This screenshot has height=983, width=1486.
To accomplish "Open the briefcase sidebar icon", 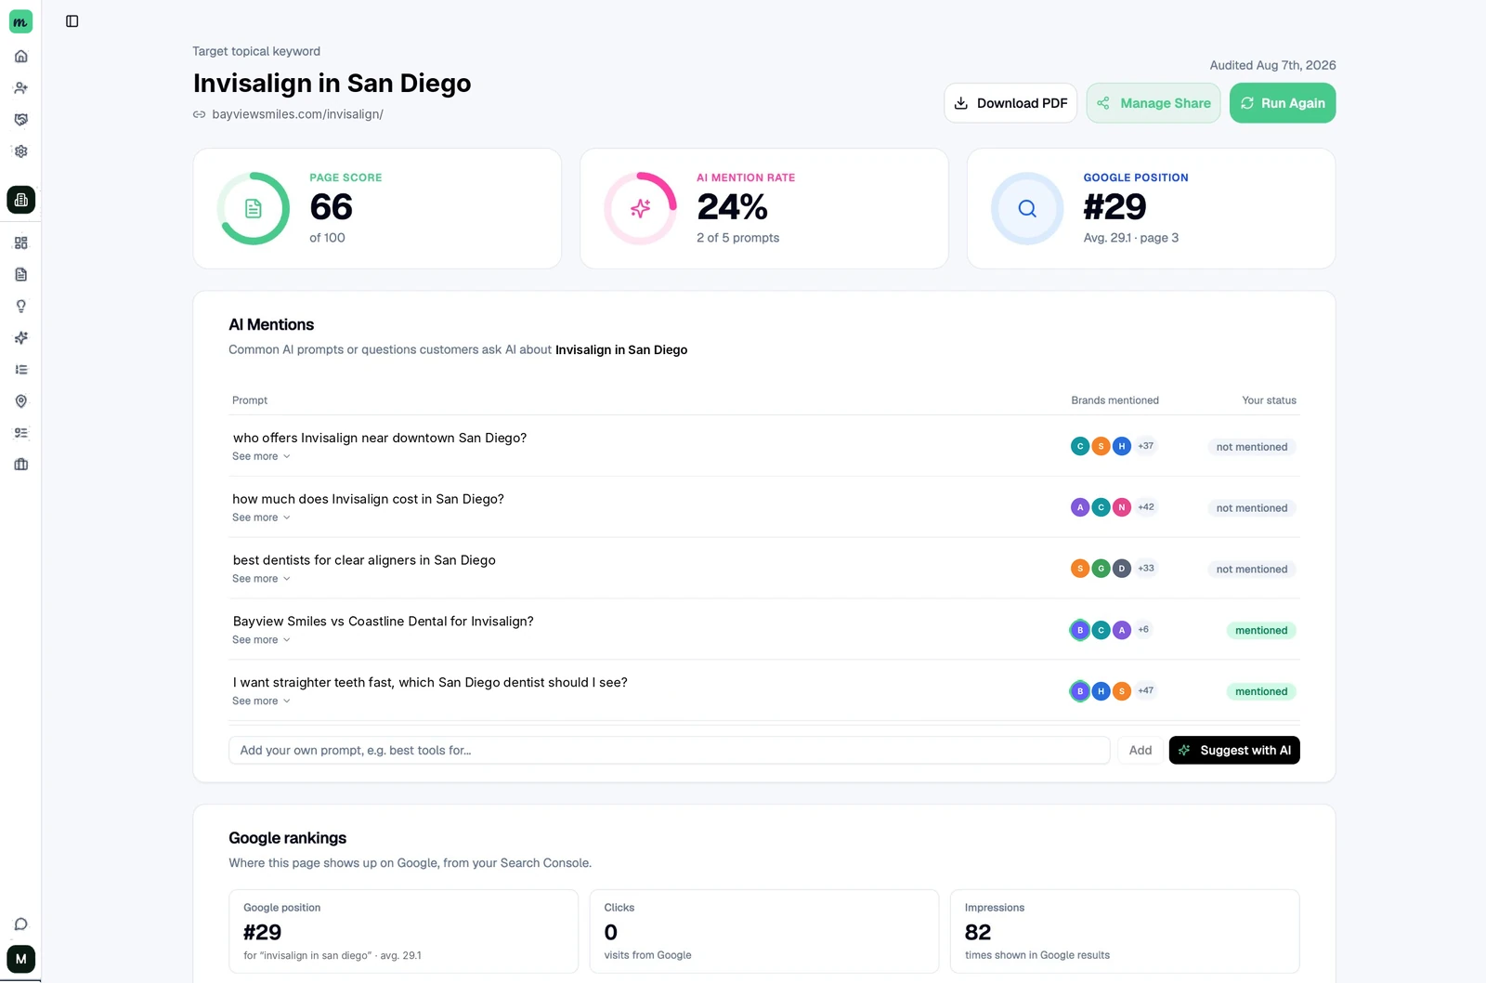I will (x=20, y=465).
